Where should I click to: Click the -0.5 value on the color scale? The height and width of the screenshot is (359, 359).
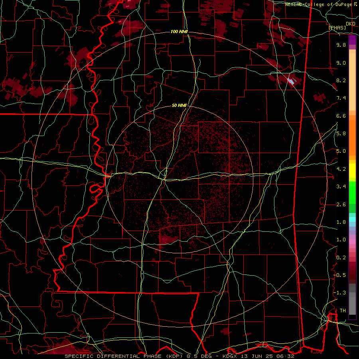pos(339,275)
